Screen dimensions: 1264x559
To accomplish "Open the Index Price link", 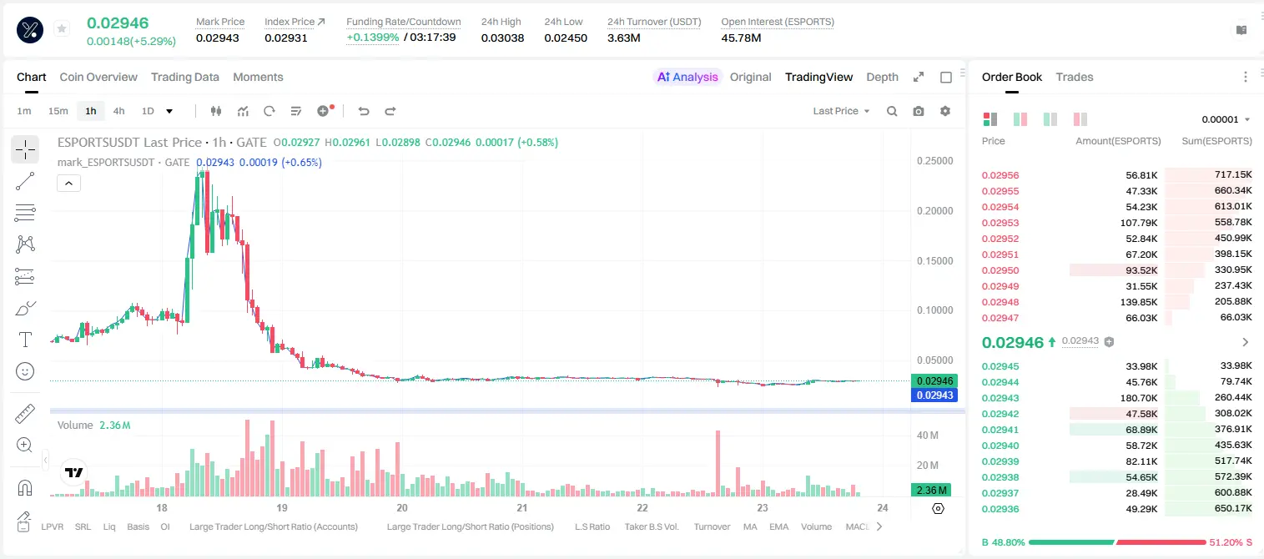I will [295, 22].
